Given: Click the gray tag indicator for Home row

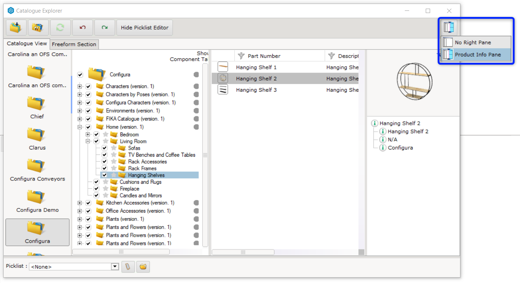Looking at the screenshot, I should [196, 127].
